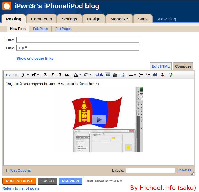This screenshot has height=192, width=199.
Task: Go to Edit Posts
Action: click(40, 29)
